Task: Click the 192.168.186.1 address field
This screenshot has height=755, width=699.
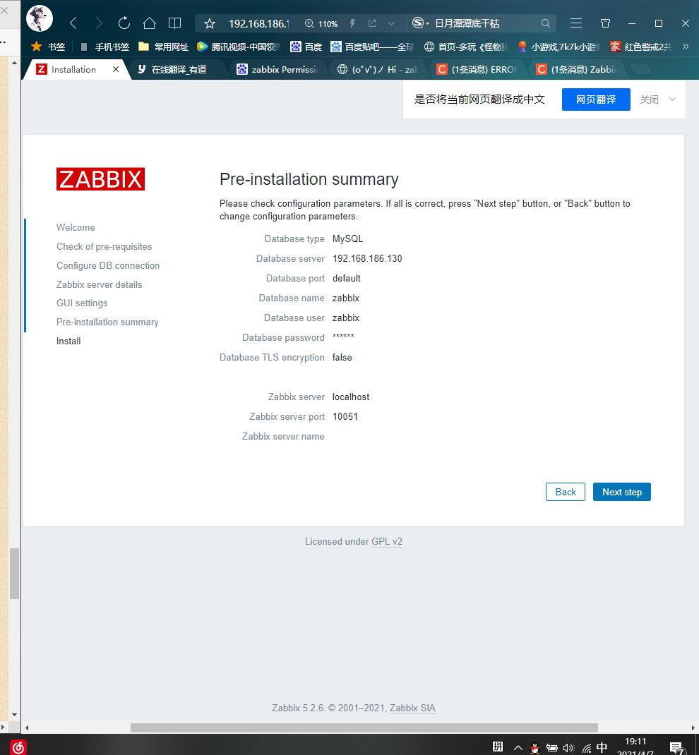Action: (x=259, y=23)
